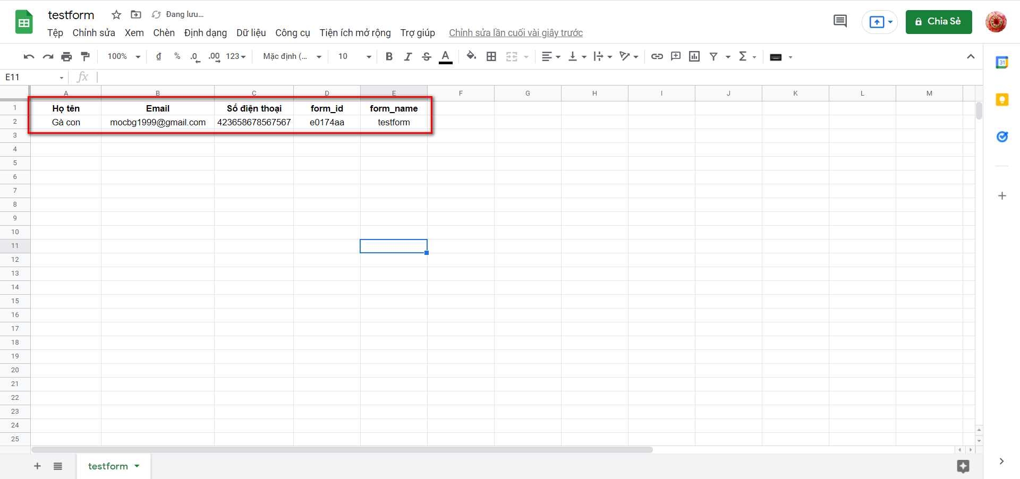Click the Redo icon
The image size is (1020, 479).
48,56
